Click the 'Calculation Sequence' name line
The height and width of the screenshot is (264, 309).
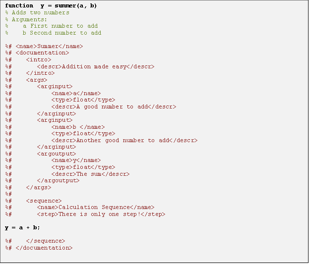point(96,208)
